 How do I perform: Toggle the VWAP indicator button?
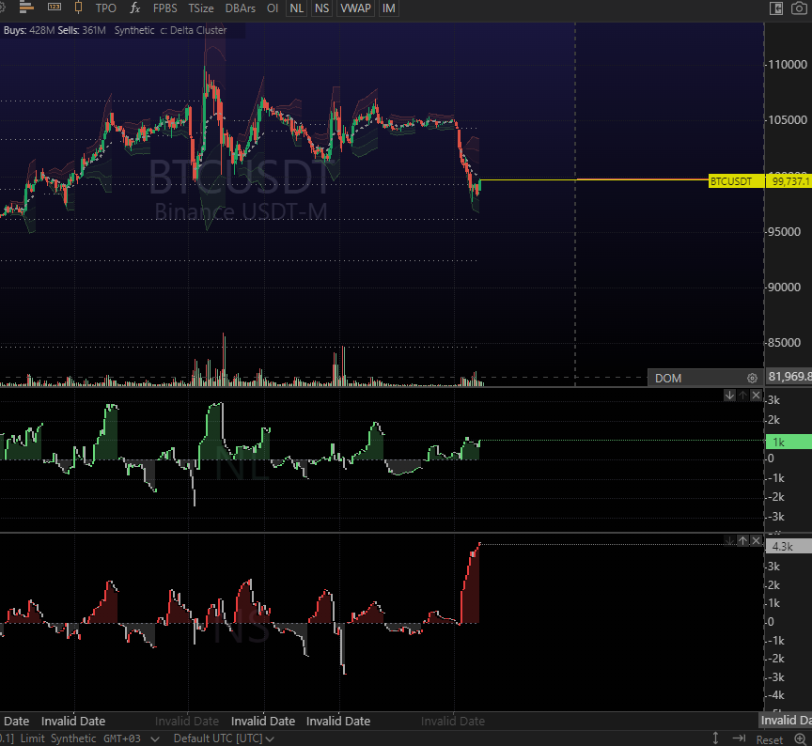[x=355, y=8]
